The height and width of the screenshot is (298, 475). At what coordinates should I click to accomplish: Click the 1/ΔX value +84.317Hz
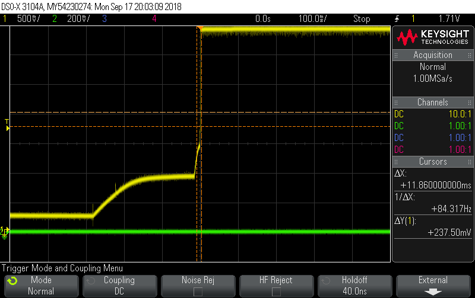pos(451,209)
